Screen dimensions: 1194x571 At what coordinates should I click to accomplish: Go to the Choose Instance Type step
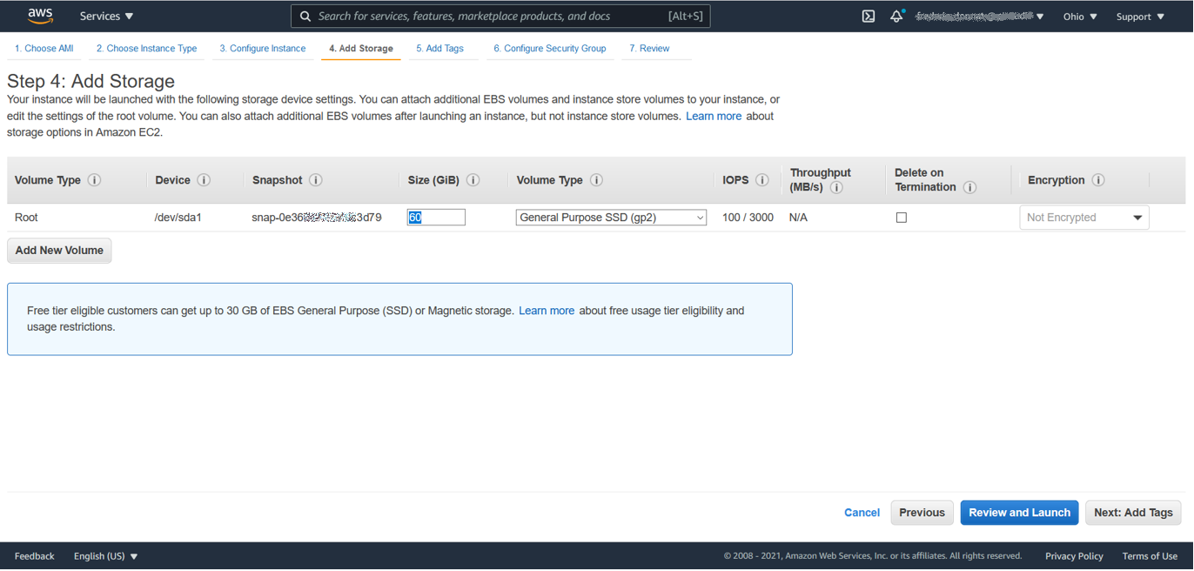coord(146,49)
